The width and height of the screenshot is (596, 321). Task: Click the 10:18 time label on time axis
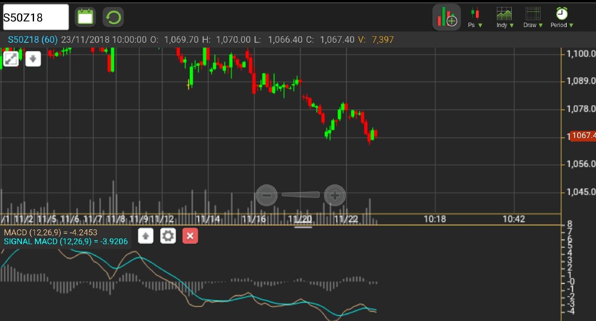(435, 219)
